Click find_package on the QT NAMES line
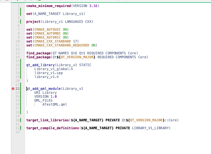This screenshot has width=211, height=154. (38, 53)
